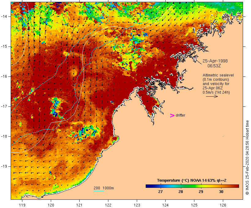
Task: Click the velocity scale reference arrow
Action: [212, 96]
